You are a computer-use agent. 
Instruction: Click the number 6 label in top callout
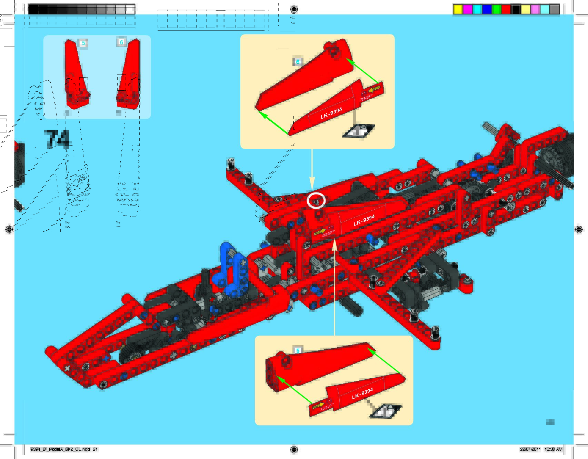click(298, 62)
